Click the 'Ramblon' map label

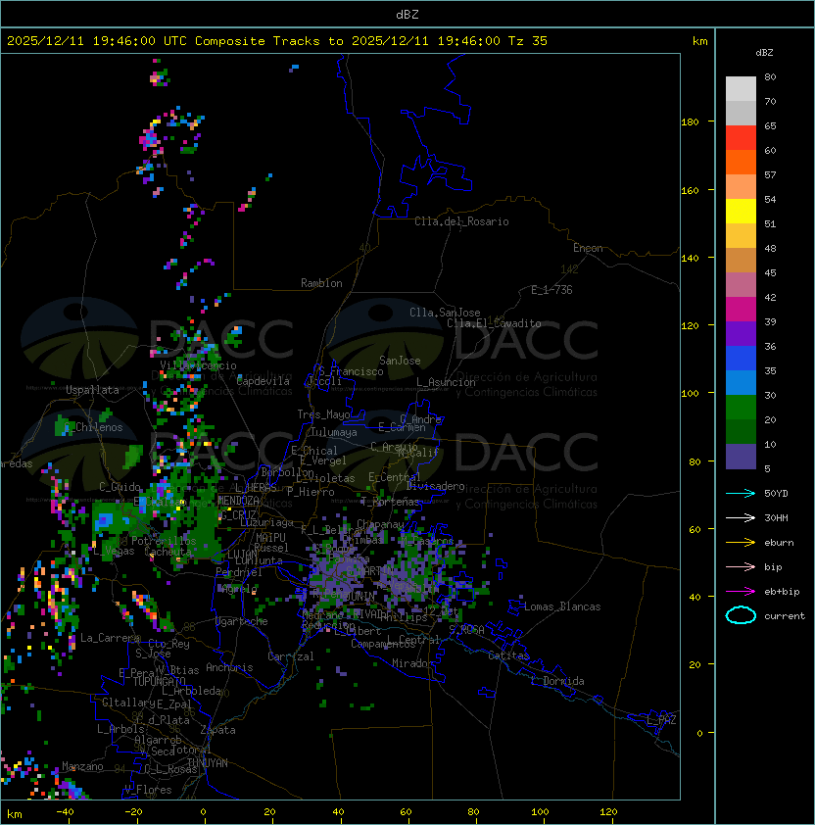pyautogui.click(x=321, y=283)
